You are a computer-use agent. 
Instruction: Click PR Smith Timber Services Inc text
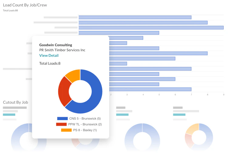click(62, 50)
